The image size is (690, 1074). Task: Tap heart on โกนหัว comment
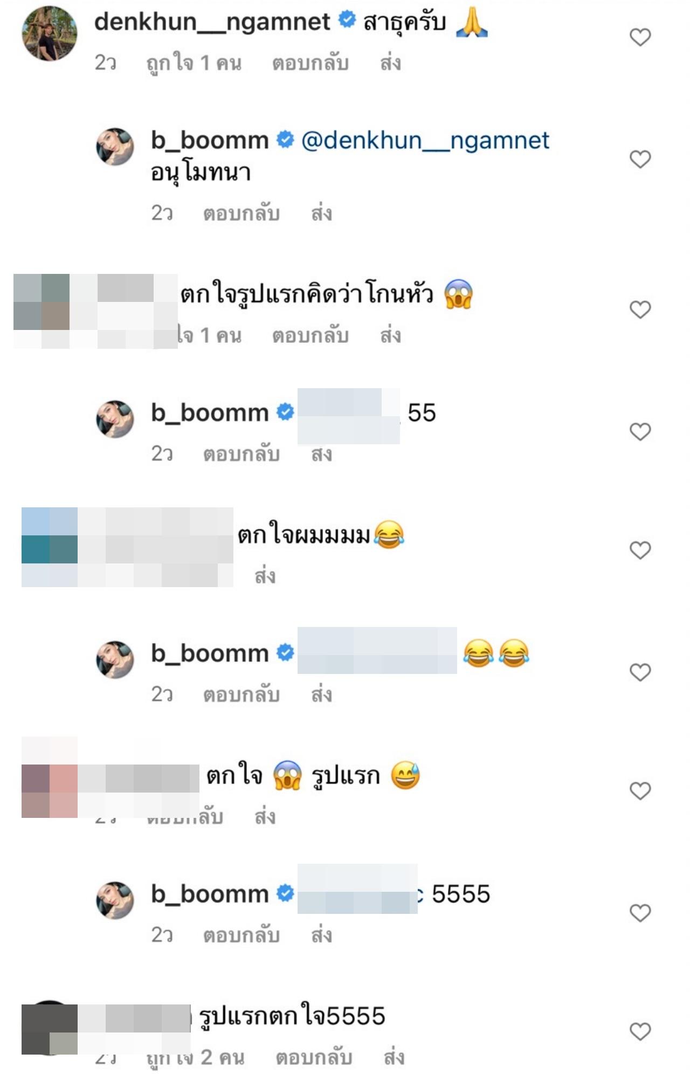640,309
